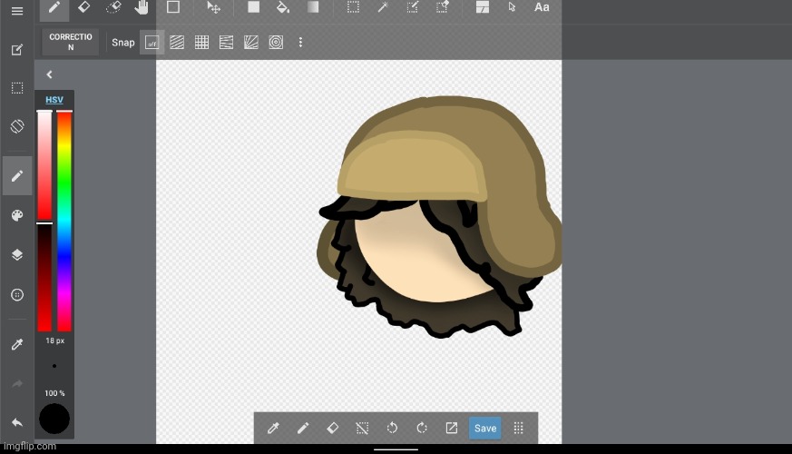The image size is (792, 454).
Task: Switch color mode via HSV tab
Action: 54,100
